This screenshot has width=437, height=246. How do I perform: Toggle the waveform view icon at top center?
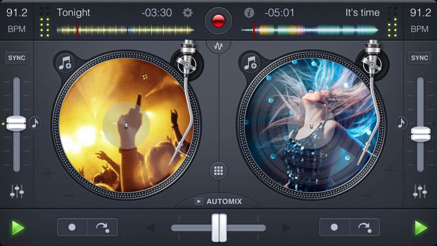[x=218, y=46]
